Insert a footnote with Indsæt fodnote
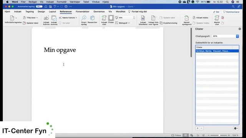The height and width of the screenshot is (138, 246). point(46,20)
